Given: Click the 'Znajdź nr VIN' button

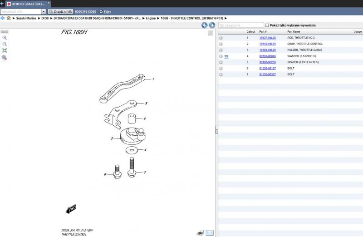Looking at the screenshot, I should pos(61,11).
